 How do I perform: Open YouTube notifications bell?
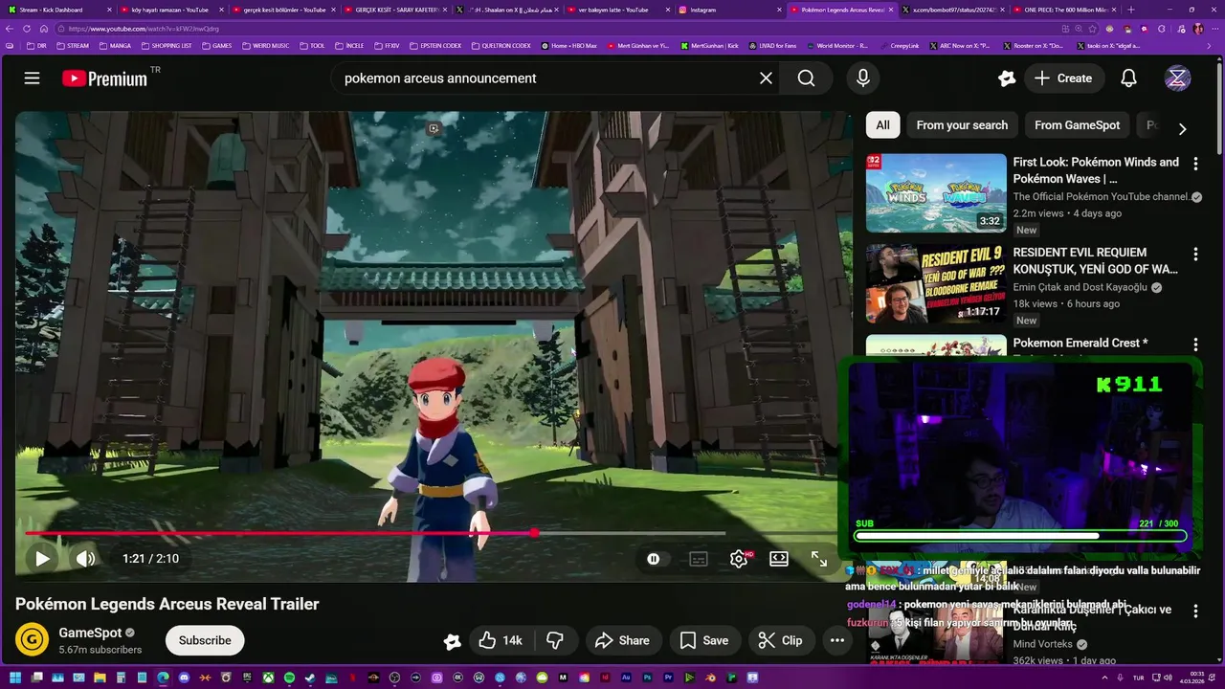pos(1128,78)
